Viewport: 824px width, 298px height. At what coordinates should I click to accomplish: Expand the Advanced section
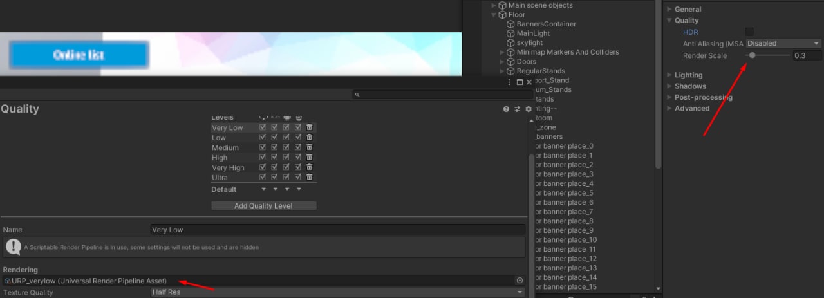coord(669,108)
